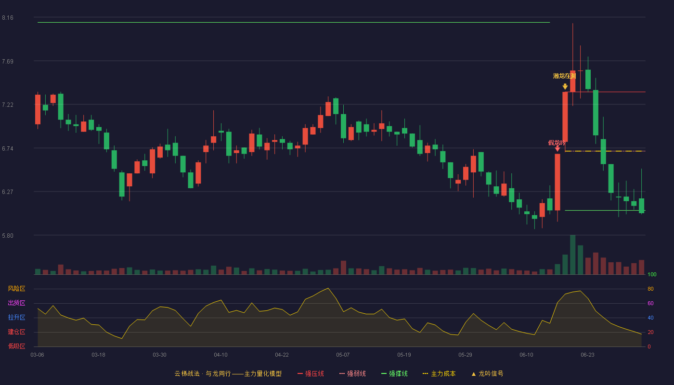Click the 06-23 date label
Viewport: 674px width, 385px height.
pos(587,355)
